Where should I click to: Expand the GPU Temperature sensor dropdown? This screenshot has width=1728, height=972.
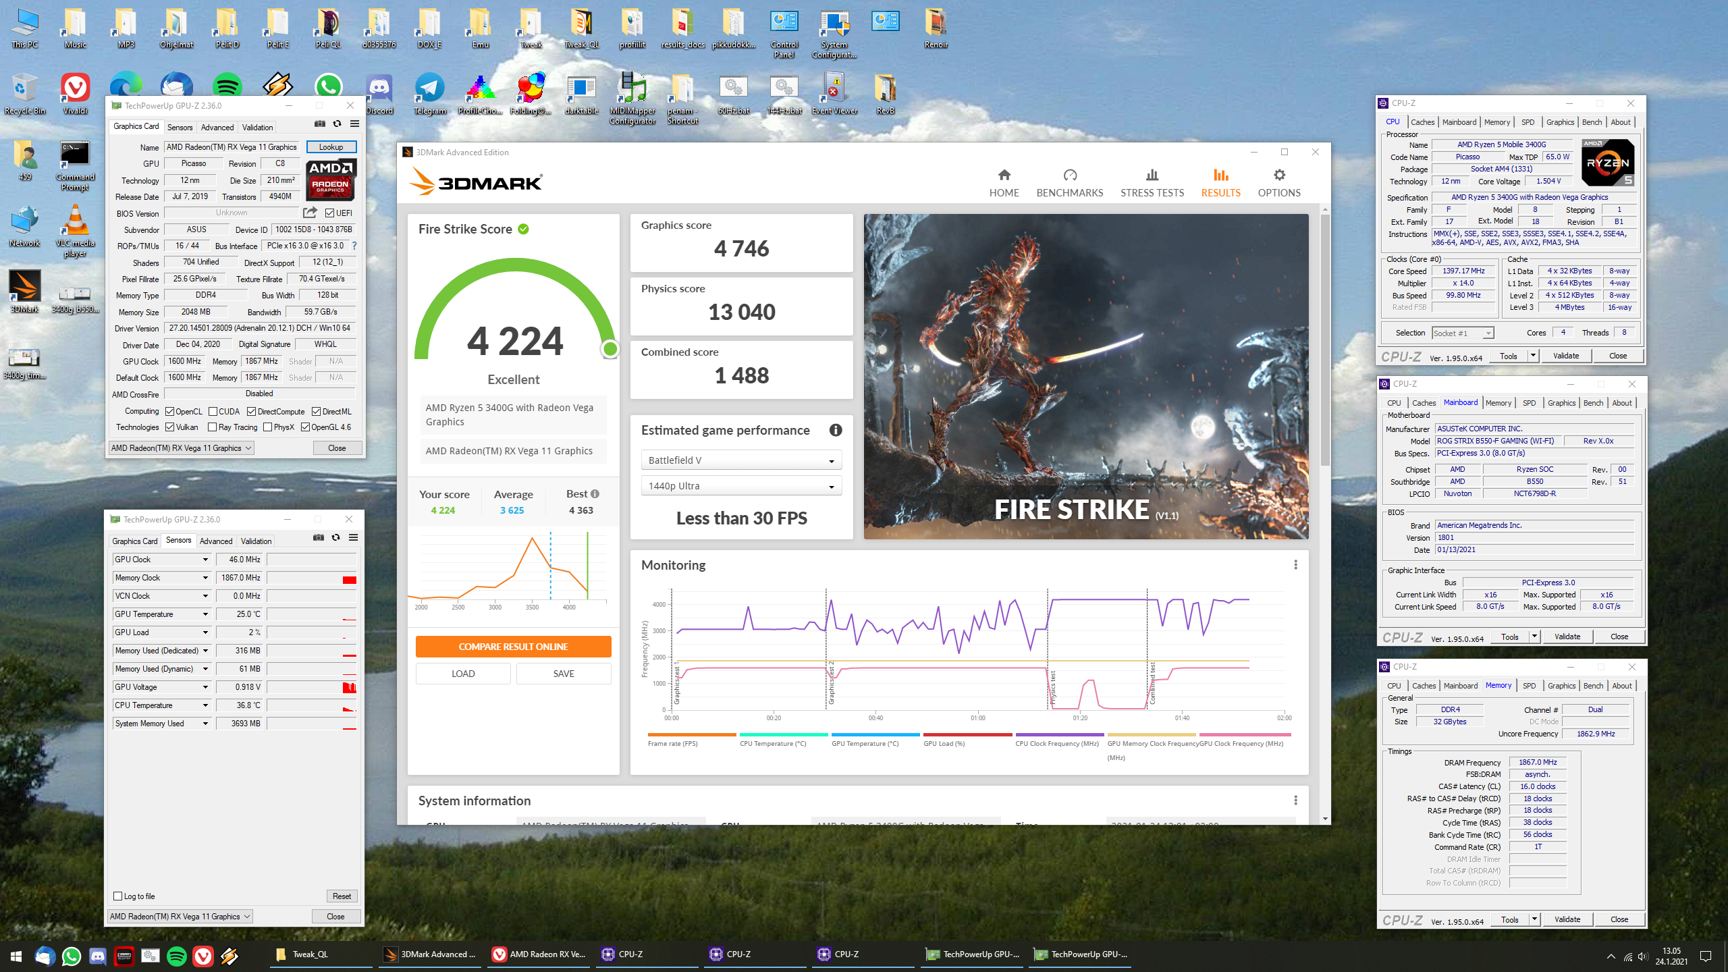click(205, 614)
